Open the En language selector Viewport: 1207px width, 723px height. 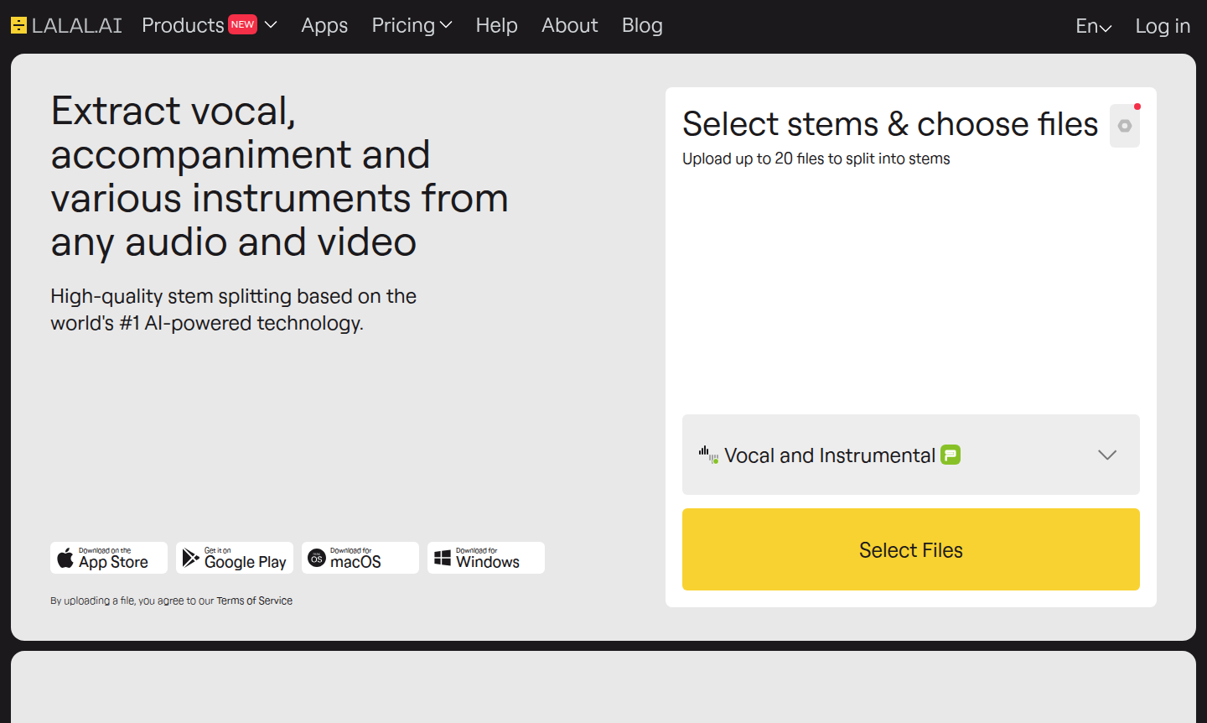coord(1093,27)
